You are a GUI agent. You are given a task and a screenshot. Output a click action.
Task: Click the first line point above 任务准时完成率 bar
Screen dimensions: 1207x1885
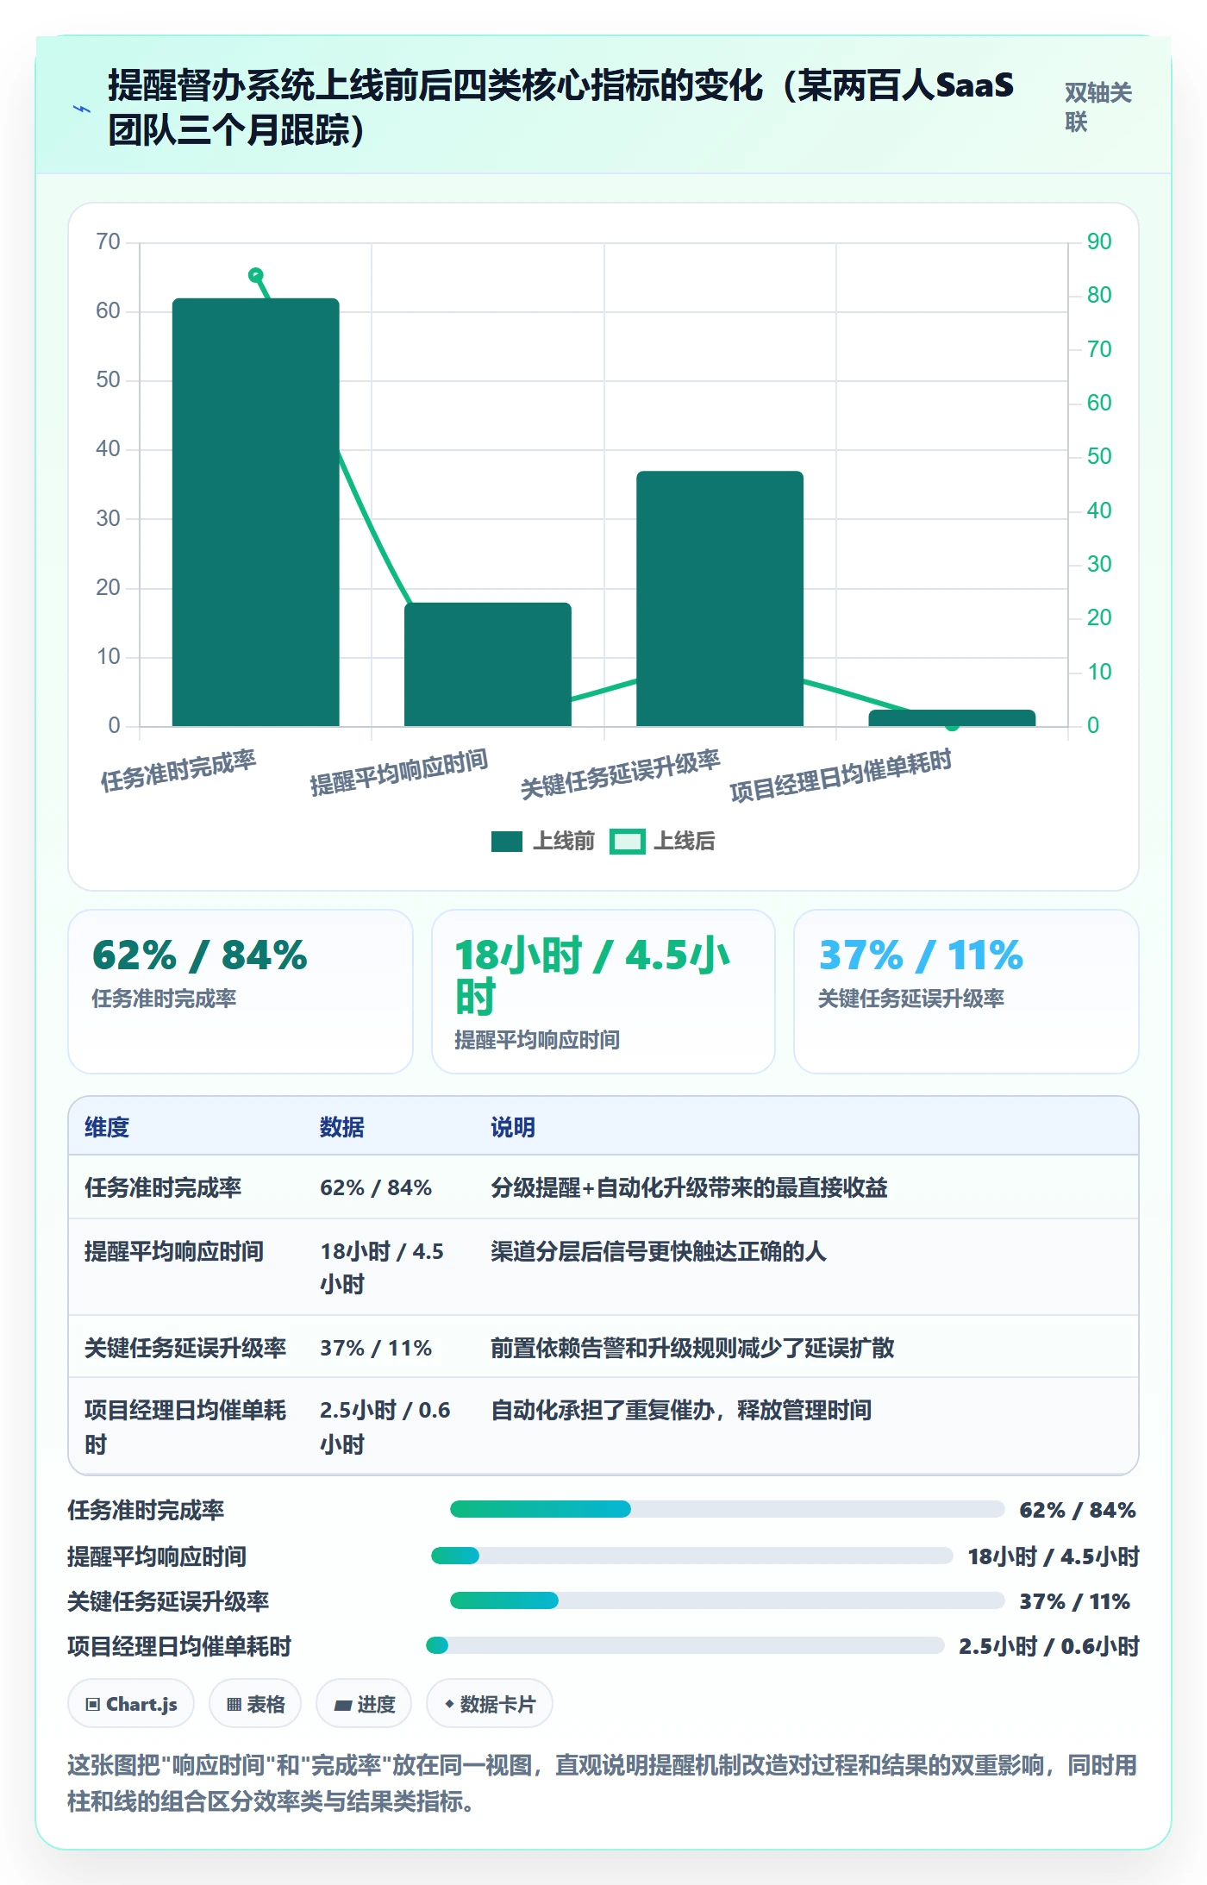(x=255, y=275)
